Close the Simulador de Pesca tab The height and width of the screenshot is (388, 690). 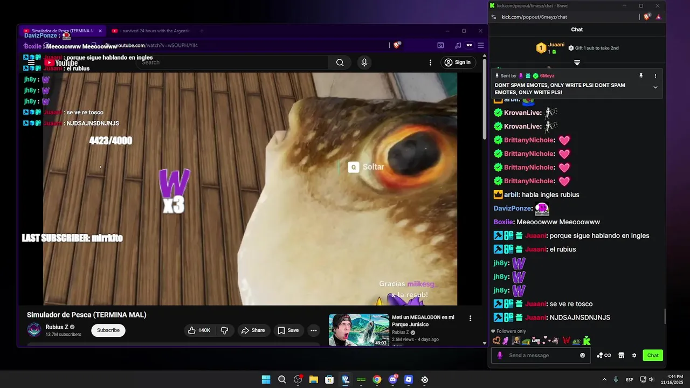pyautogui.click(x=100, y=31)
